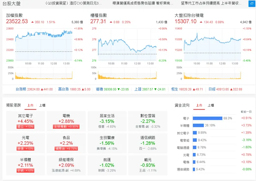
Task: Click the 電腦週邊 label in fund flow
Action: (183, 148)
